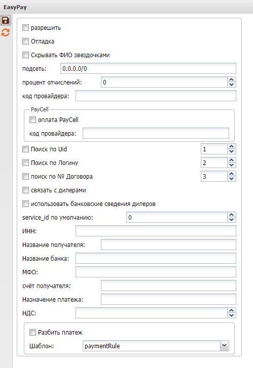Enable Разбить платеж checkbox
The height and width of the screenshot is (368, 253).
32,333
